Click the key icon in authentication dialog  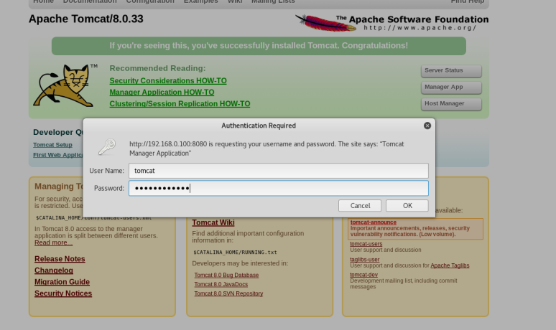(x=107, y=147)
